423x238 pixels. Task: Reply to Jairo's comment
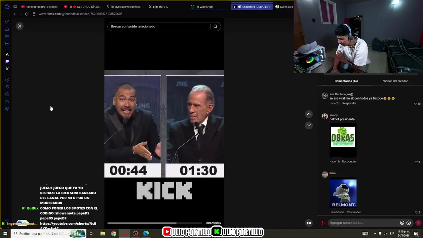point(354,212)
